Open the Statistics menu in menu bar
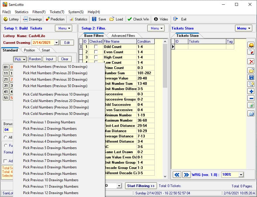This screenshot has height=197, width=257. tap(22, 12)
